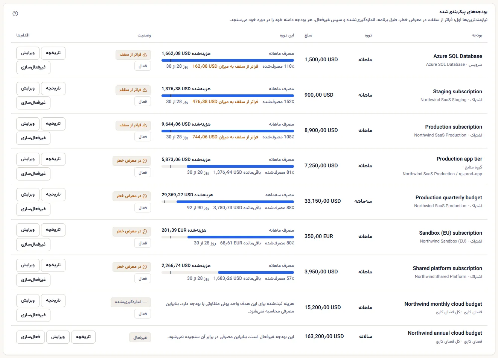The width and height of the screenshot is (498, 358).
Task: Open history (تاریخچه) for Azure SQL Database
Action: [x=53, y=53]
